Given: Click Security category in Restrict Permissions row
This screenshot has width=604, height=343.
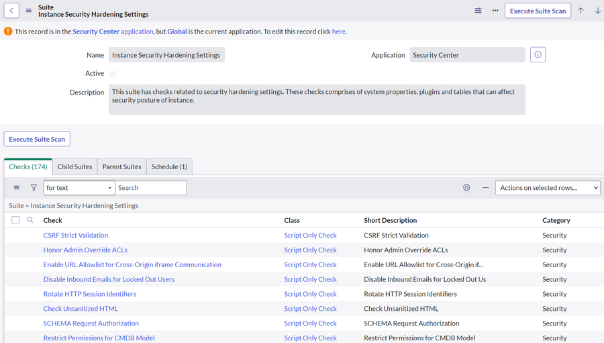Looking at the screenshot, I should (x=554, y=338).
